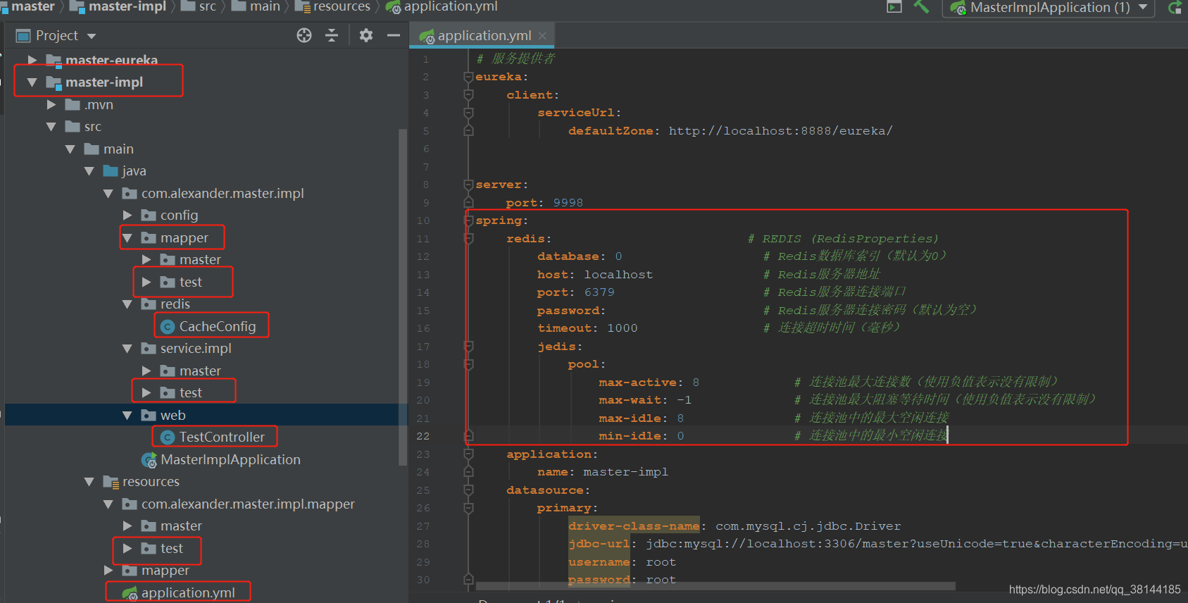Click the application.yml Spring file icon in tree

tap(130, 593)
